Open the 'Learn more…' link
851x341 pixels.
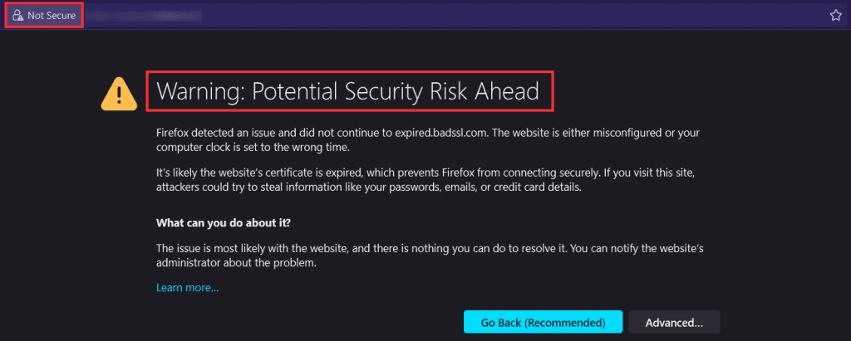coord(187,288)
